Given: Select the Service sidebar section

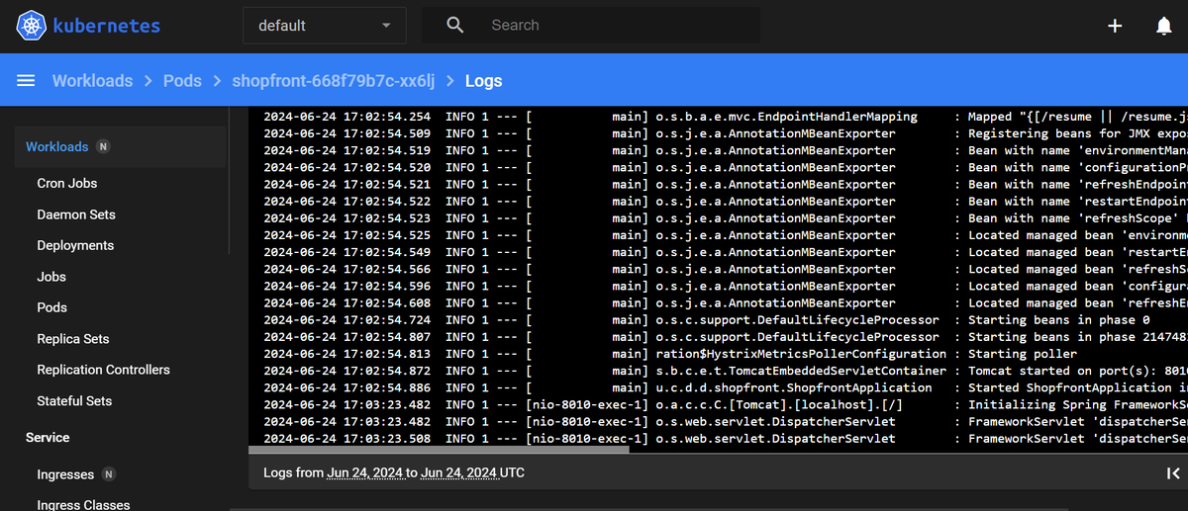Looking at the screenshot, I should pyautogui.click(x=48, y=437).
